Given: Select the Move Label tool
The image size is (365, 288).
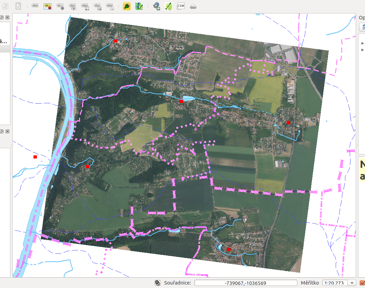Looking at the screenshot, I should (85, 7).
